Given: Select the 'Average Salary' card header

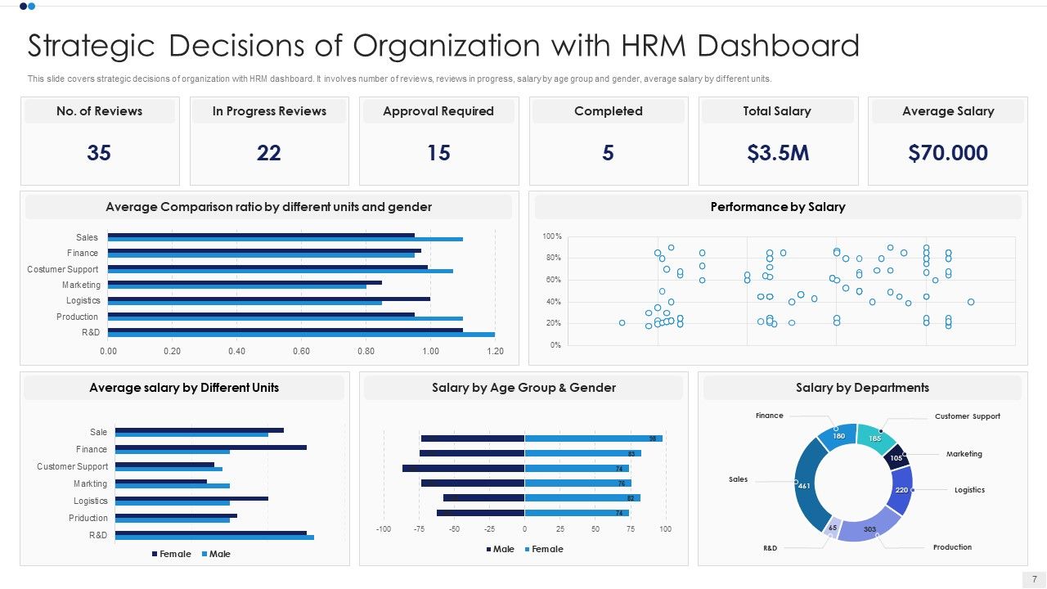Looking at the screenshot, I should (948, 111).
